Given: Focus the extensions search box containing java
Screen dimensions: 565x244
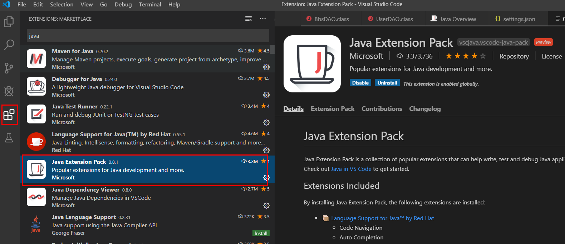Looking at the screenshot, I should pos(148,36).
